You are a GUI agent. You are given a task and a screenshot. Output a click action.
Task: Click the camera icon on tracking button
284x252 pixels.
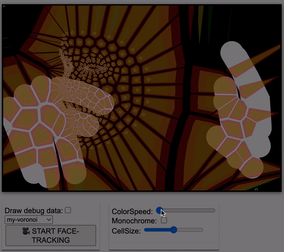pyautogui.click(x=26, y=231)
